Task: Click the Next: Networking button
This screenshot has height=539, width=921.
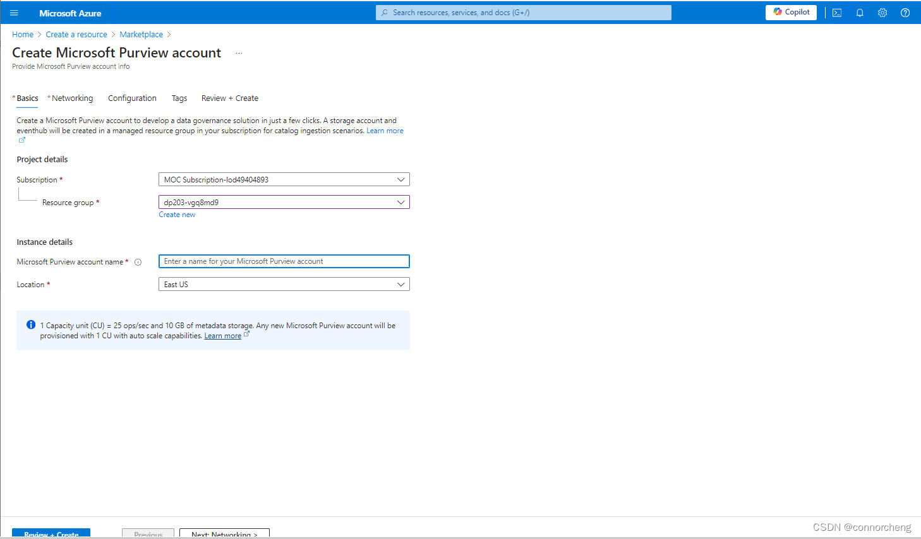Action: [224, 533]
